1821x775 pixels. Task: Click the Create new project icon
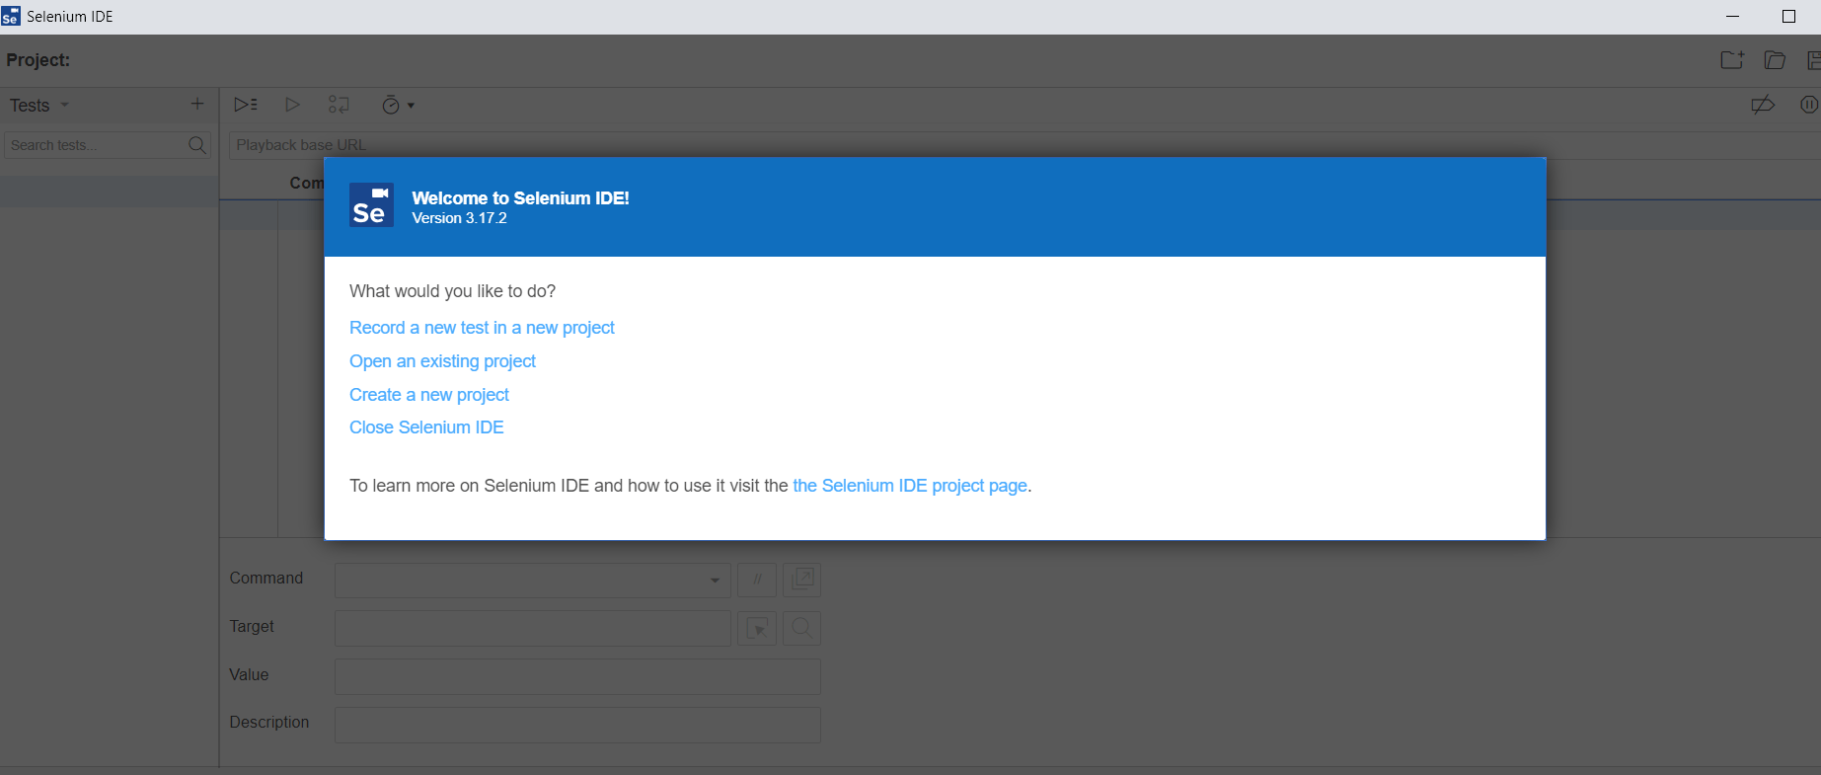[1732, 60]
